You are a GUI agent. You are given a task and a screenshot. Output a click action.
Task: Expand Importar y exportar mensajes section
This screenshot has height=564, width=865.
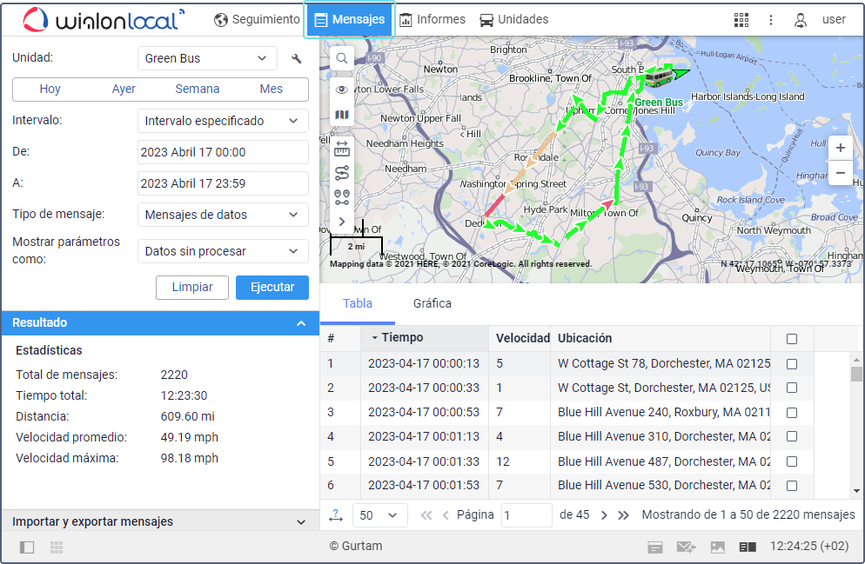coord(160,521)
